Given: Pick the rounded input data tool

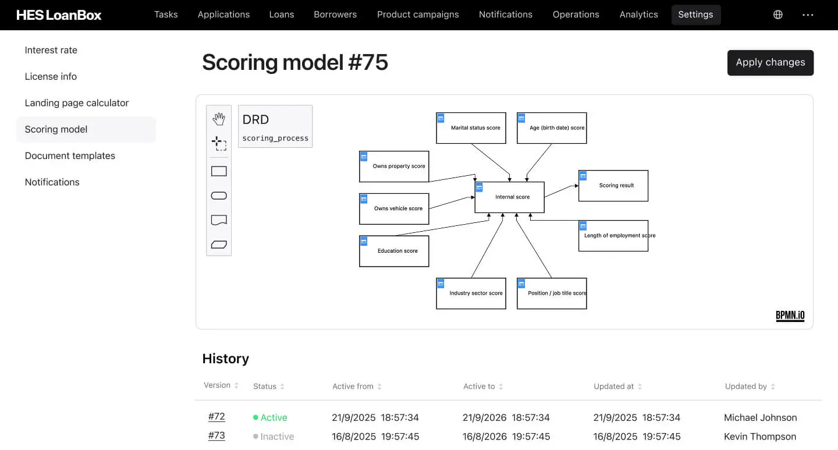Looking at the screenshot, I should 219,196.
